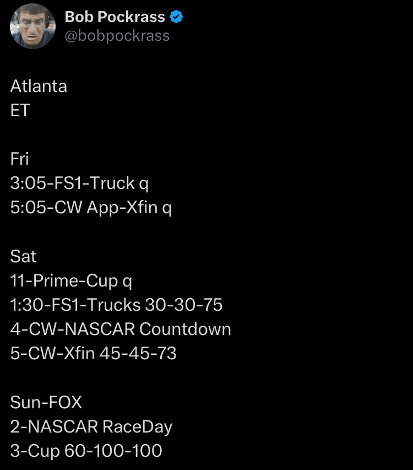Select the '45-45-73' stage lengths
This screenshot has width=413, height=470.
(x=138, y=353)
